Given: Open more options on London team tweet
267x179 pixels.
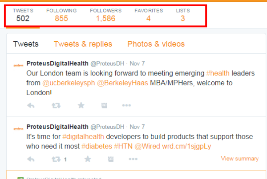Looking at the screenshot, I should point(126,105).
